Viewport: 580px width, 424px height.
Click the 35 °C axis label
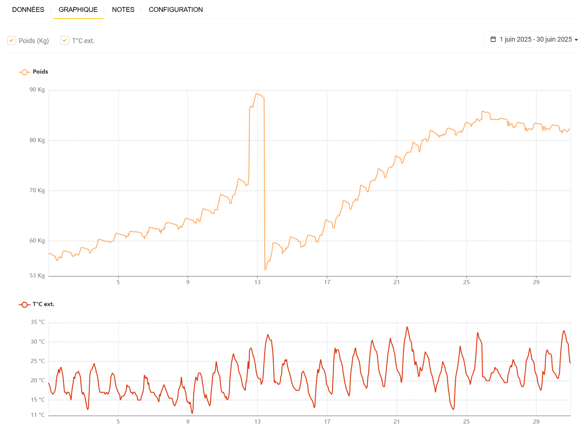[38, 322]
